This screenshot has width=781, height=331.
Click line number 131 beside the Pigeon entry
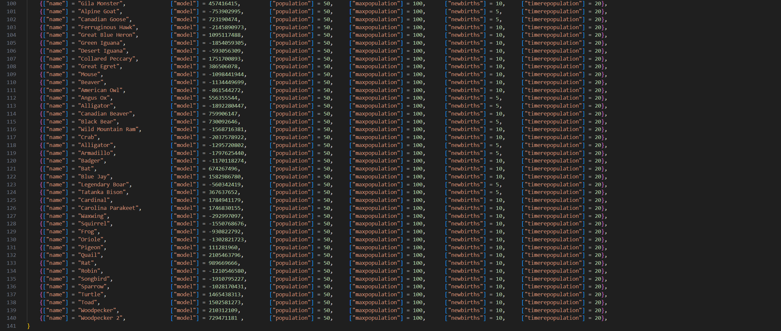coord(11,248)
